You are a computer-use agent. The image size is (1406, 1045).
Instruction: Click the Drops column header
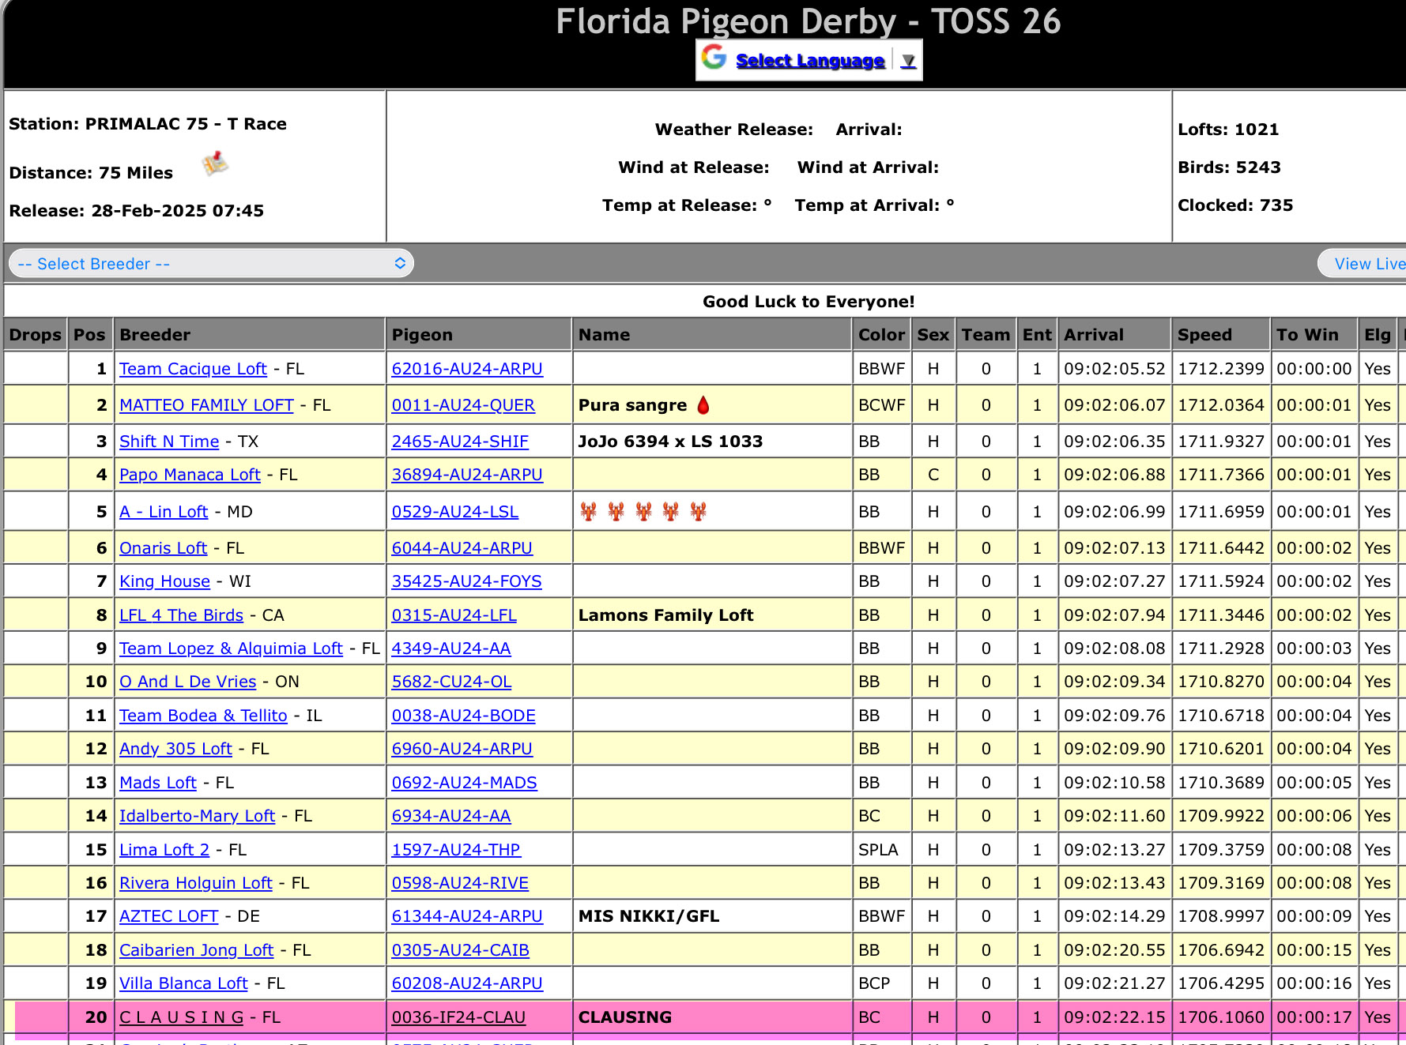(35, 335)
